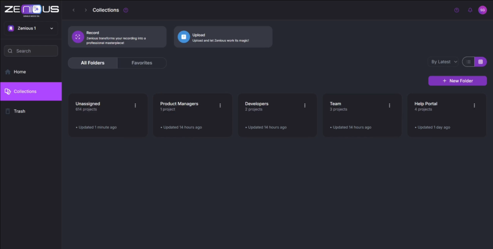Switch to the All Folders tab
The width and height of the screenshot is (493, 249).
point(92,63)
